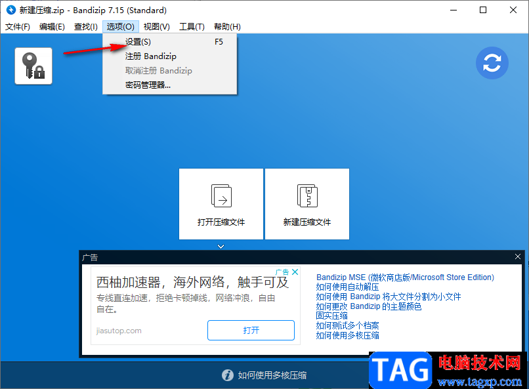Maximize the Bandizip window
Viewport: 529px width, 389px height.
(483, 10)
